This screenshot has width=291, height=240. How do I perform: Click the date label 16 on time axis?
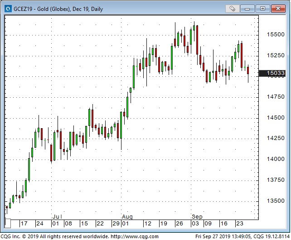pos(224,224)
